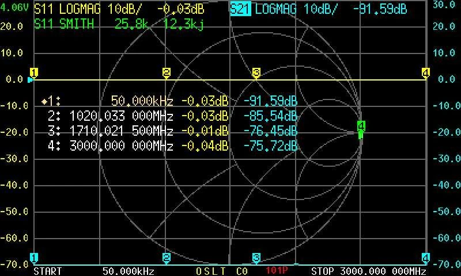Select cyan marker 2 on S21 trace

point(167,258)
